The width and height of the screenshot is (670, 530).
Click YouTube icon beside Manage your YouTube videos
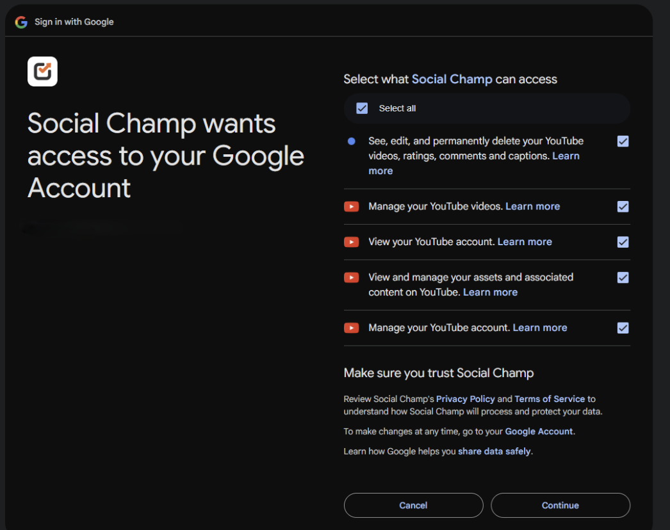351,207
